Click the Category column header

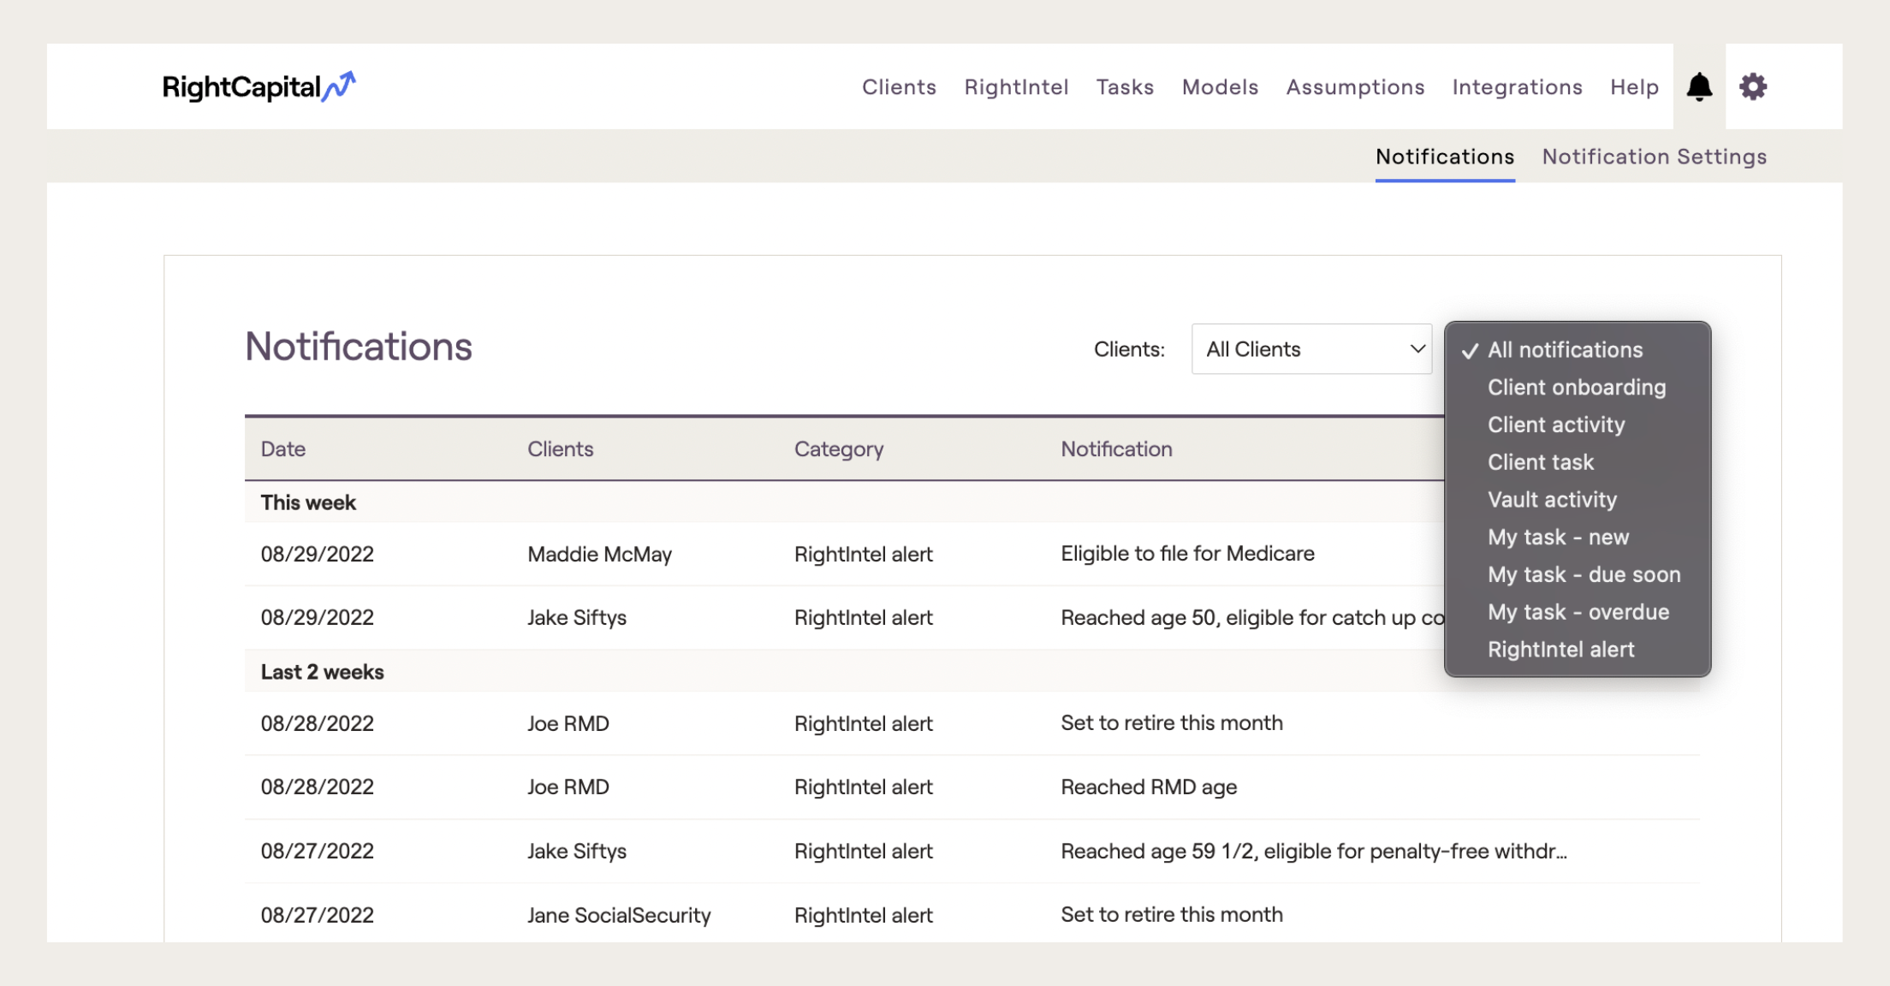(x=839, y=449)
